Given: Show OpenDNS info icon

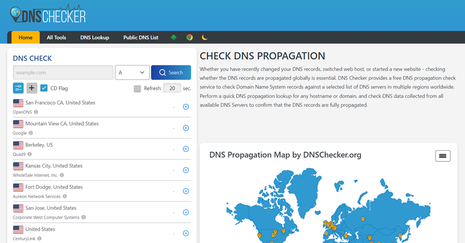Looking at the screenshot, I should pyautogui.click(x=36, y=112).
